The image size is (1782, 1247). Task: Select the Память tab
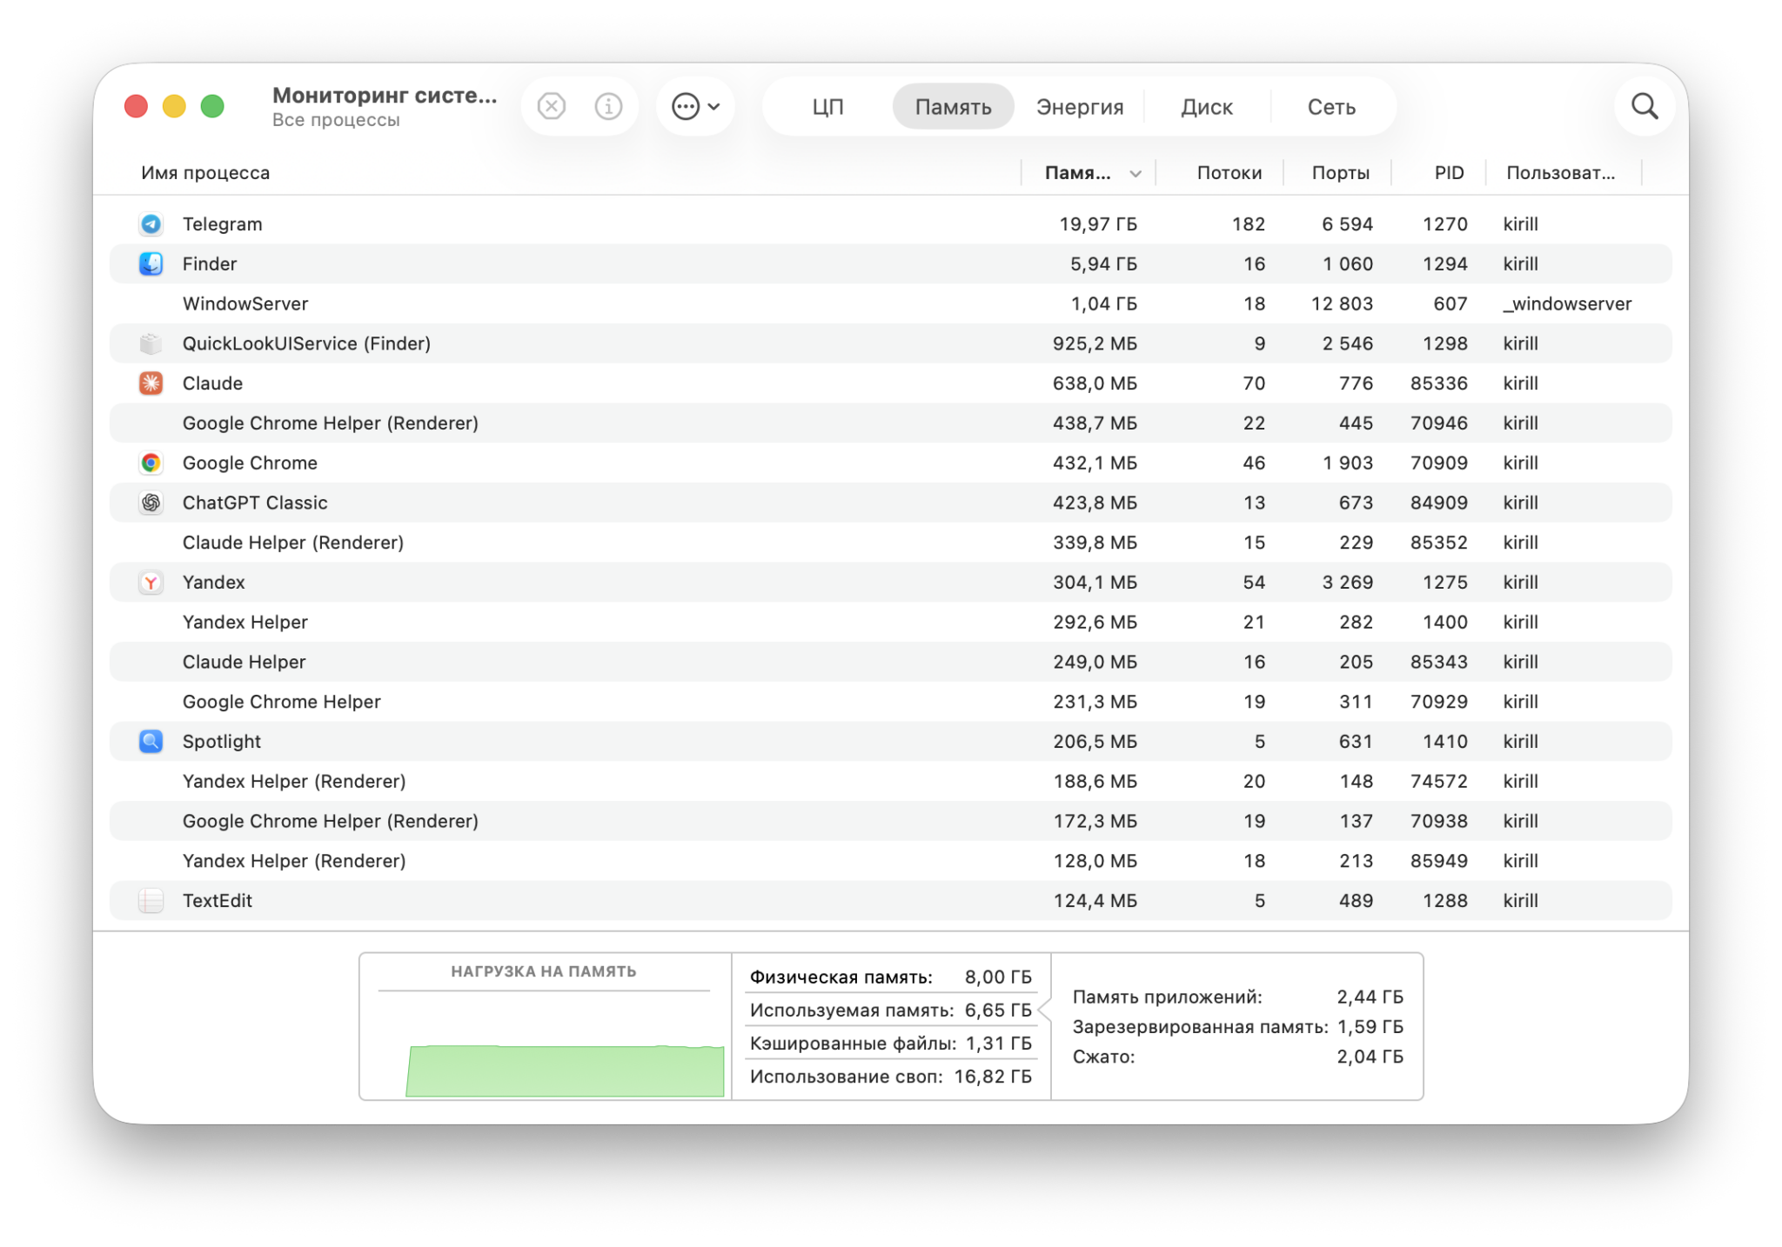click(953, 107)
